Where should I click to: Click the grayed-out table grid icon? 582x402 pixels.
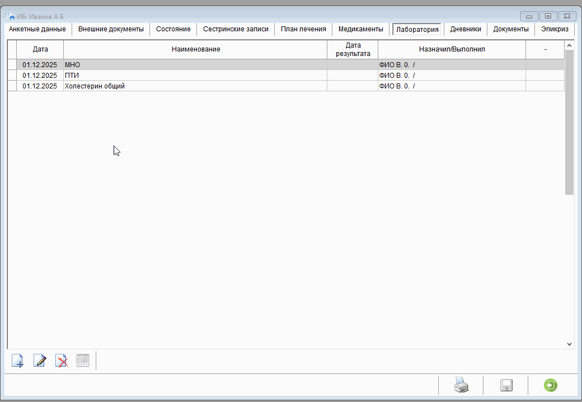(x=83, y=361)
